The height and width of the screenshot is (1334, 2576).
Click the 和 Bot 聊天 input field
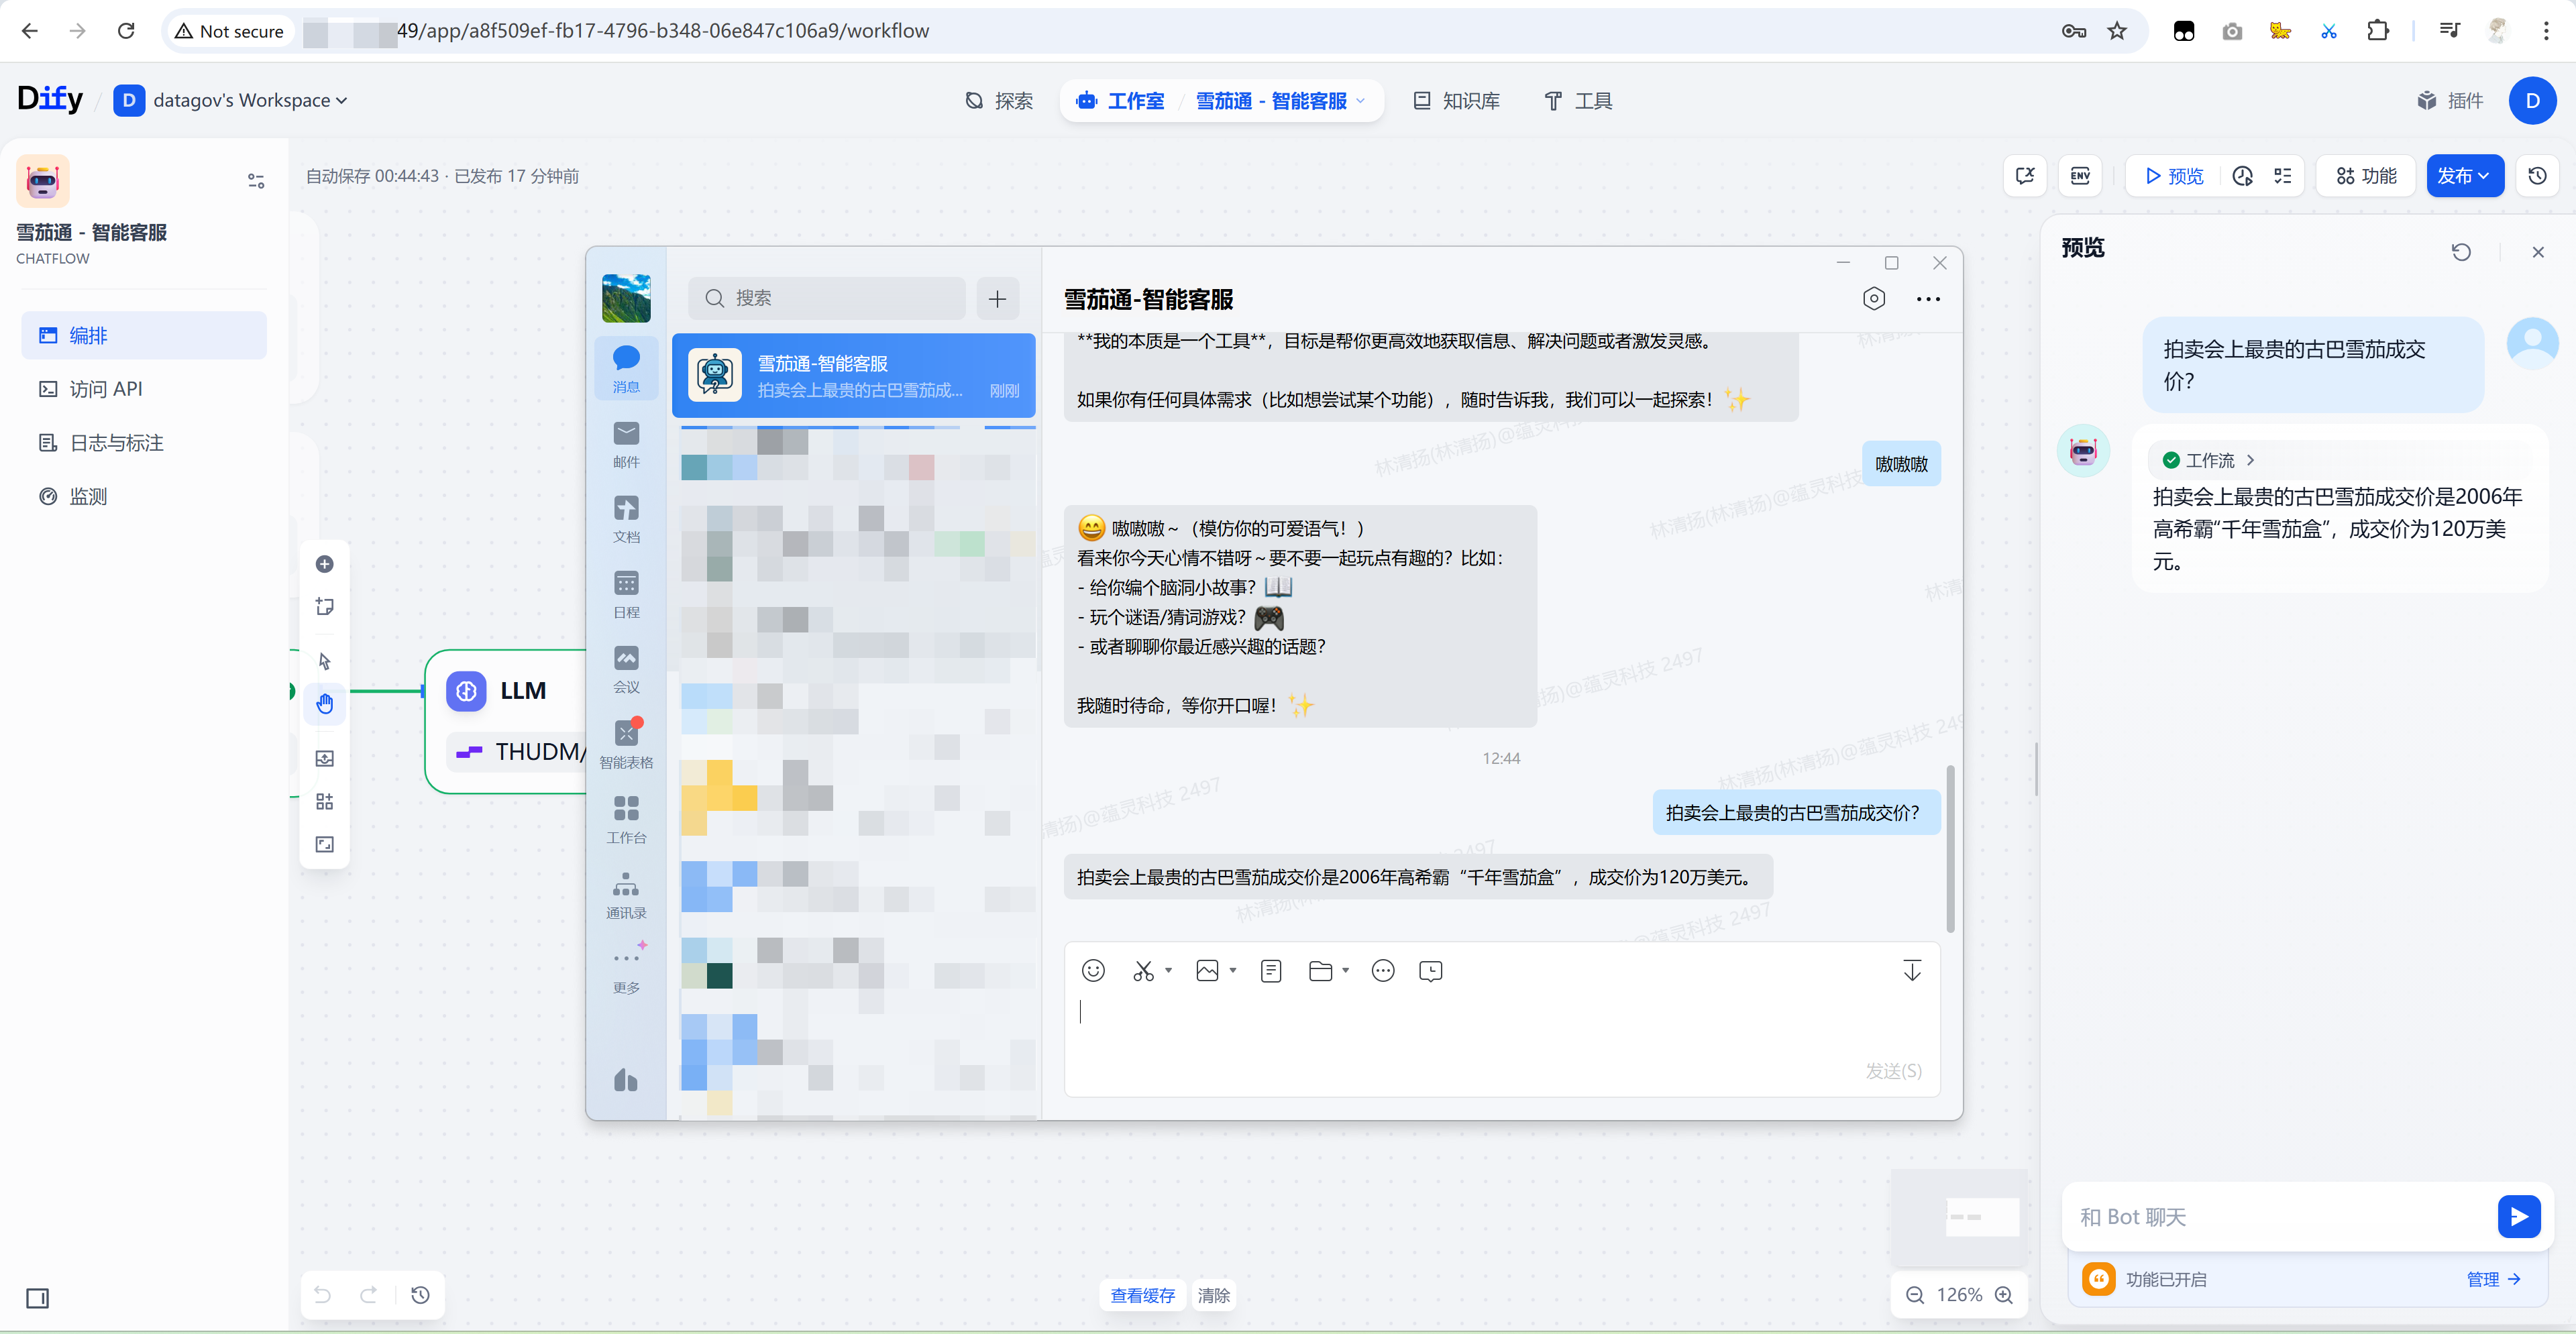pyautogui.click(x=2279, y=1217)
